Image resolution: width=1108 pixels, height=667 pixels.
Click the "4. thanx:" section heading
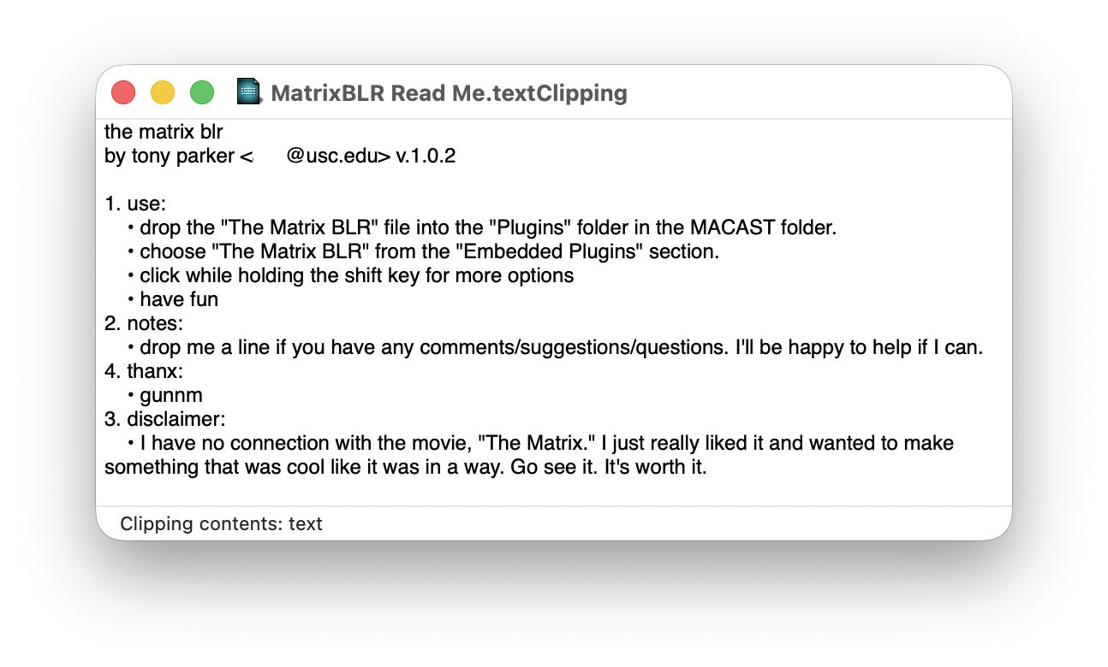pos(146,372)
